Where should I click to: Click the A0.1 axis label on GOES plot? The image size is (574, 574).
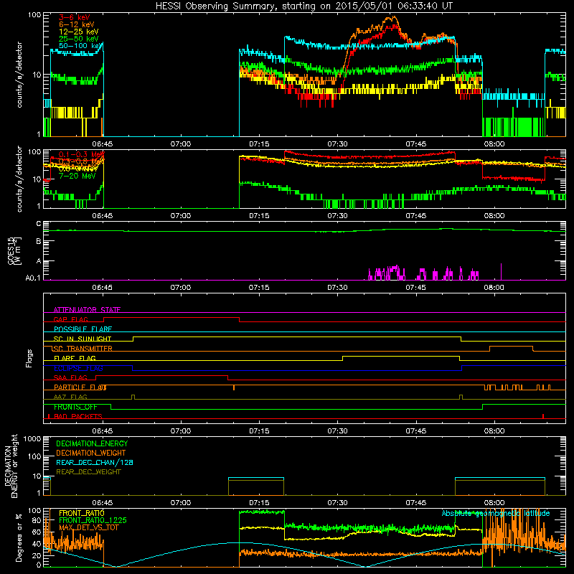click(x=33, y=278)
